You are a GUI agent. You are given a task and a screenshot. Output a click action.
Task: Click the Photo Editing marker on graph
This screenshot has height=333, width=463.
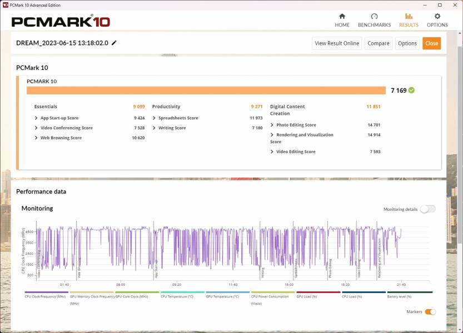pos(330,269)
